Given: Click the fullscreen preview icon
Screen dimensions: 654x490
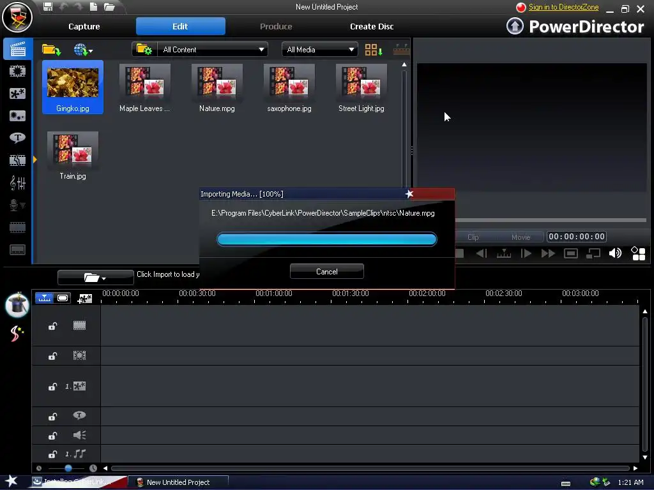Looking at the screenshot, I should tap(570, 253).
